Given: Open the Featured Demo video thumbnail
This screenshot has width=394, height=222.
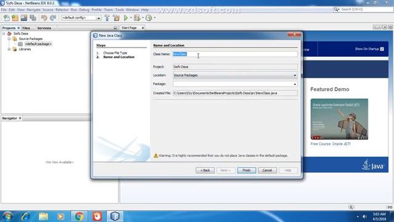Looking at the screenshot, I should point(339,119).
